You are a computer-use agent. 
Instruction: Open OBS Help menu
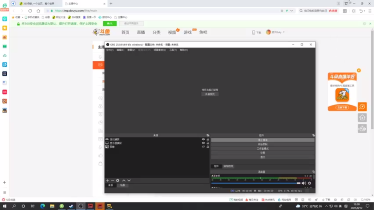coord(184,50)
